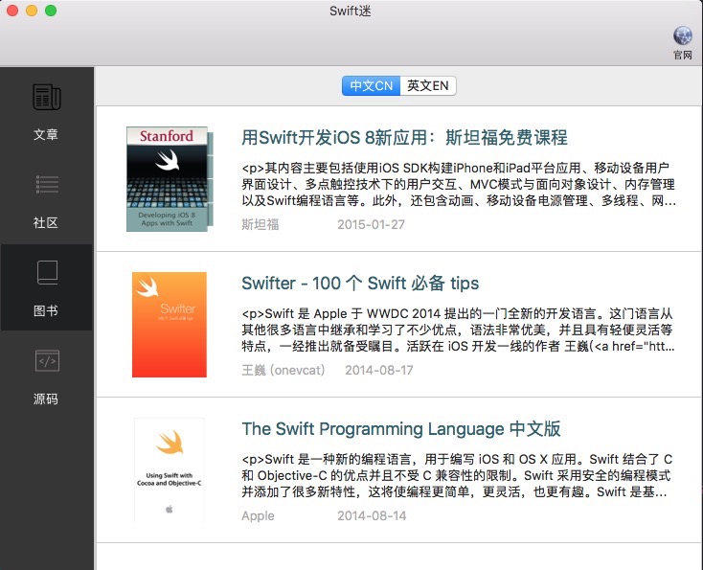Click the 源码 sidebar label

pyautogui.click(x=46, y=399)
